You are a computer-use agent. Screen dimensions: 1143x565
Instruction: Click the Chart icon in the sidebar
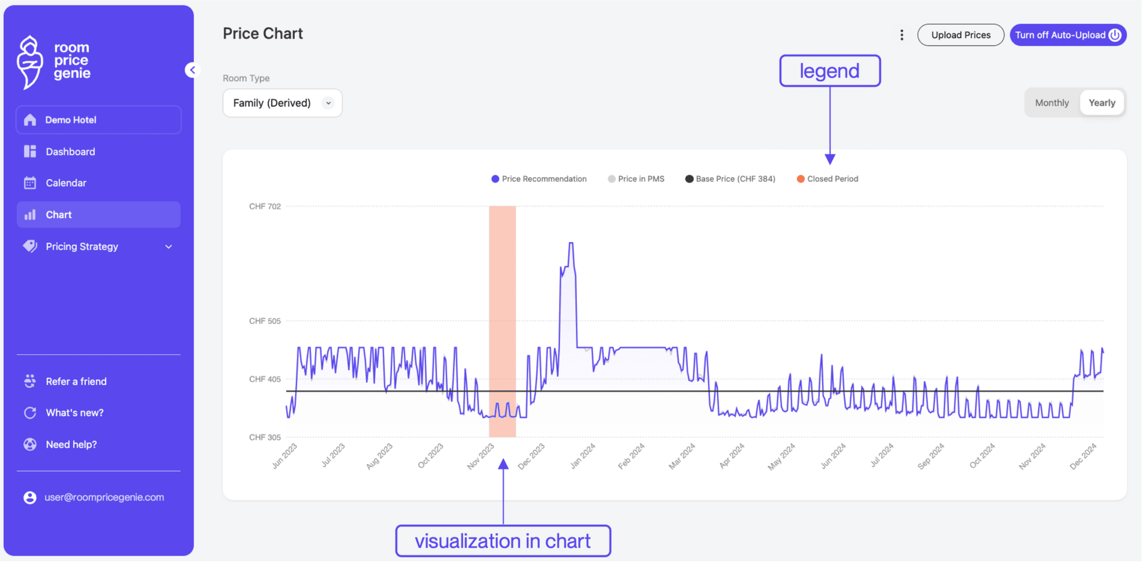30,214
